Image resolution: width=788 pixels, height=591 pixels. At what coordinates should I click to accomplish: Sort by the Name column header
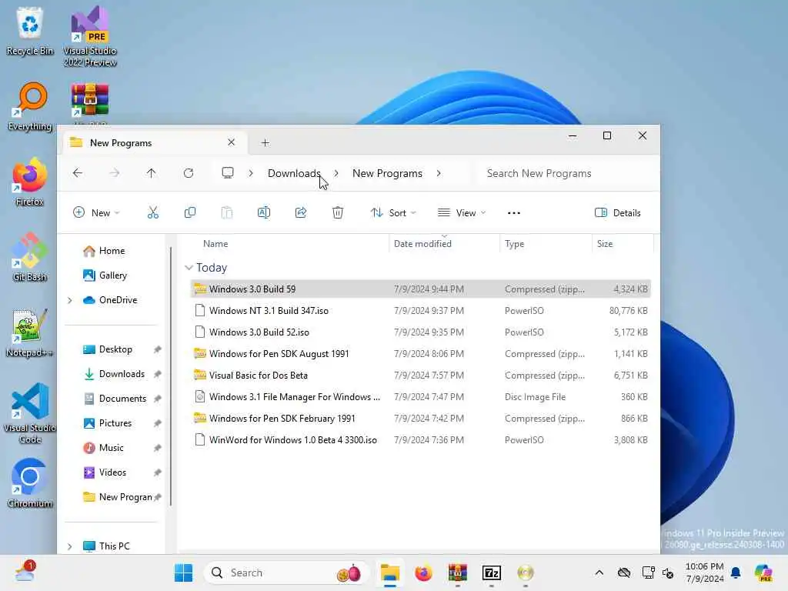coord(215,244)
